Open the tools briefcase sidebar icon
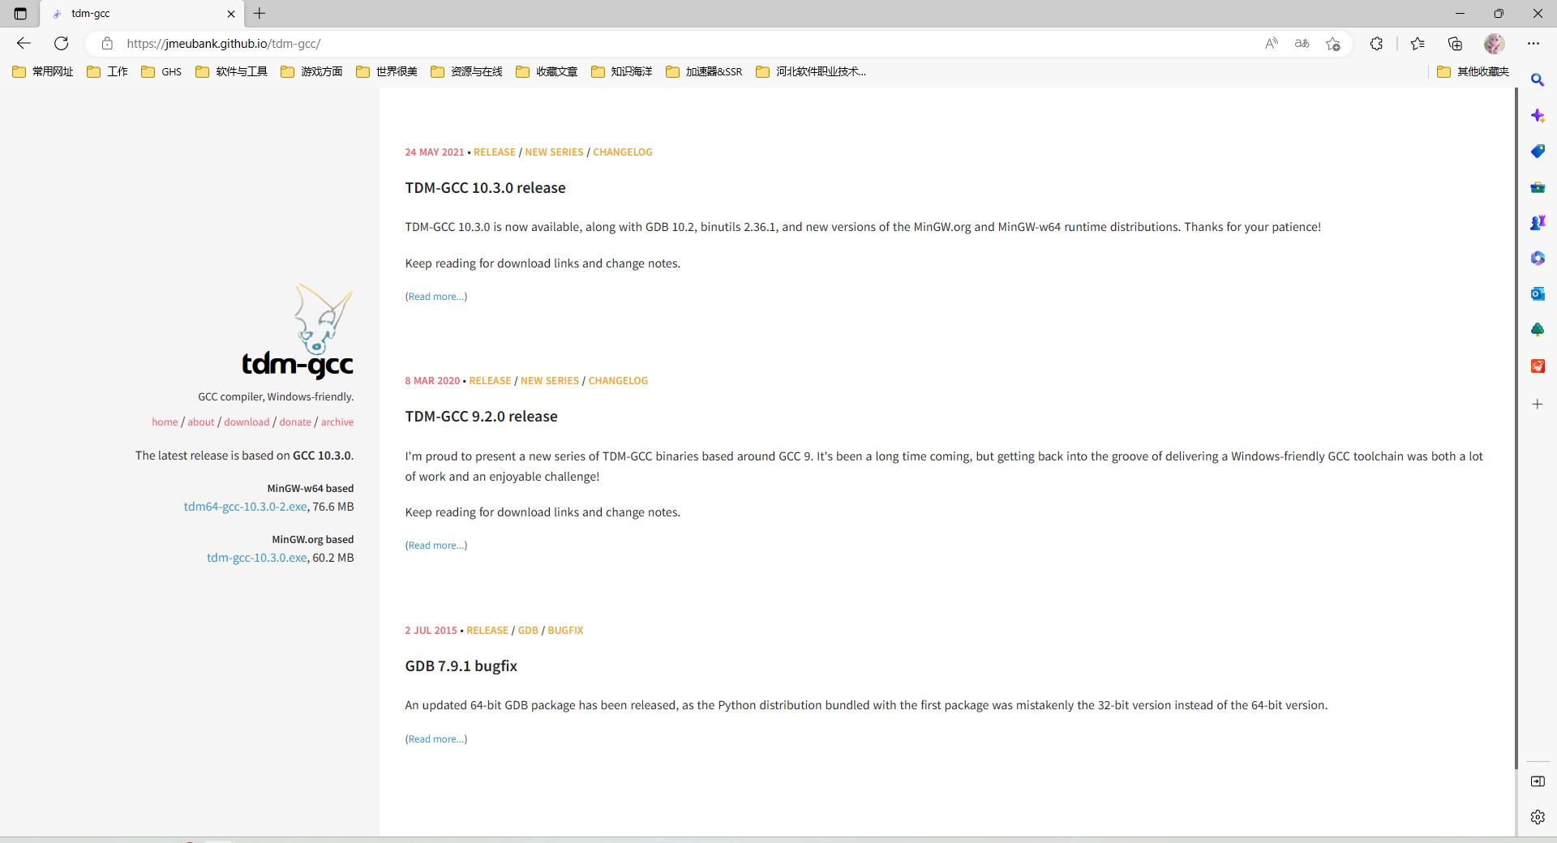Screen dimensions: 1557x843 1538,187
